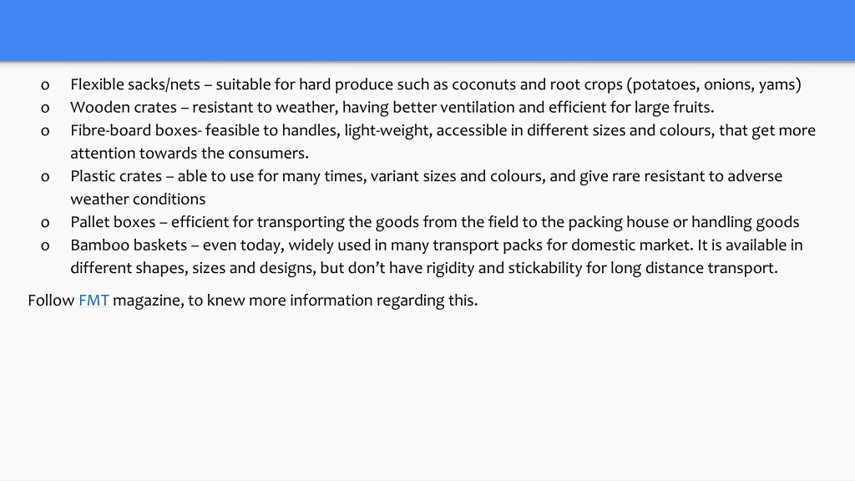The width and height of the screenshot is (855, 481).
Task: Click the line 'attention towards the consumers.'
Action: click(190, 154)
